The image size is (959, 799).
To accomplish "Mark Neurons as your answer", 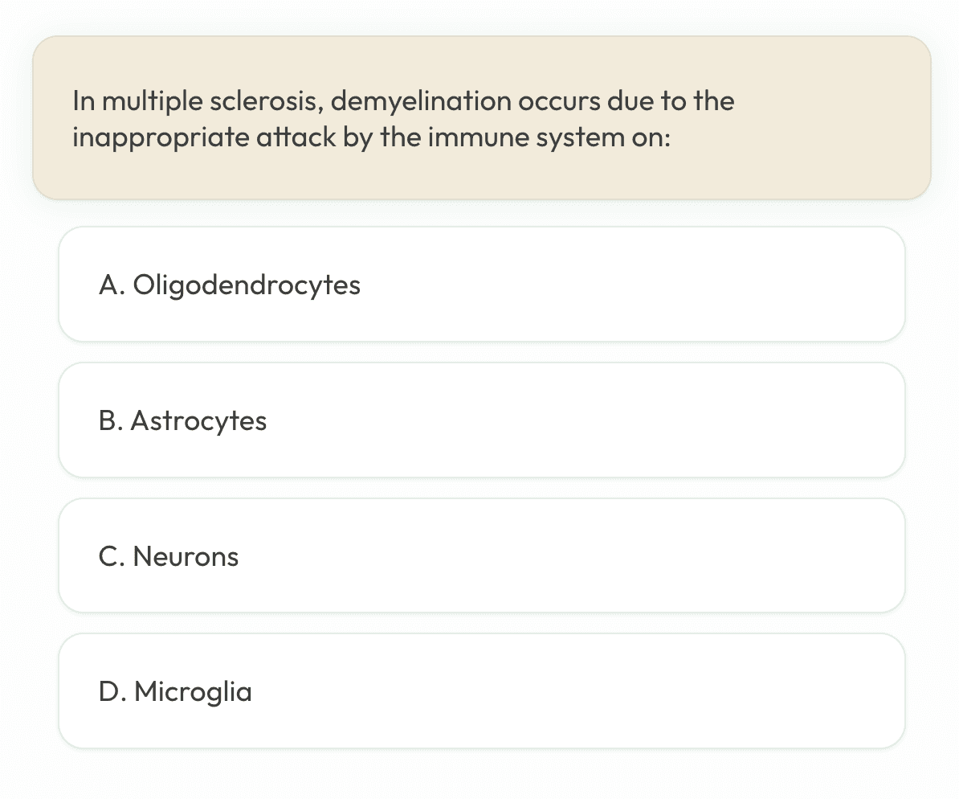I will coord(482,555).
